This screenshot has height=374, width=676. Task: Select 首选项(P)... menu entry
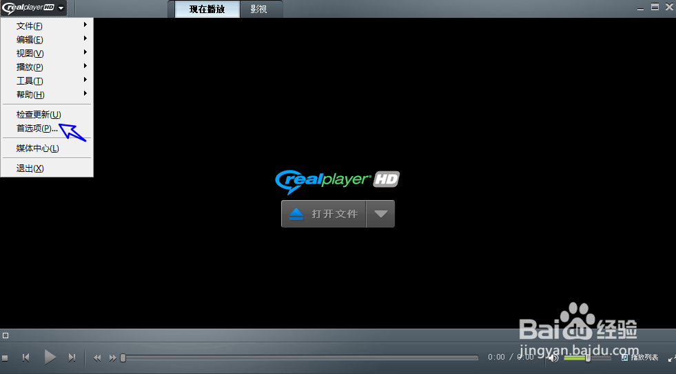(x=47, y=128)
